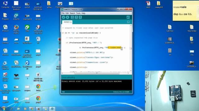Click the Upload arrow button in Arduino
Viewport: 199px width, 111px height.
tap(67, 17)
